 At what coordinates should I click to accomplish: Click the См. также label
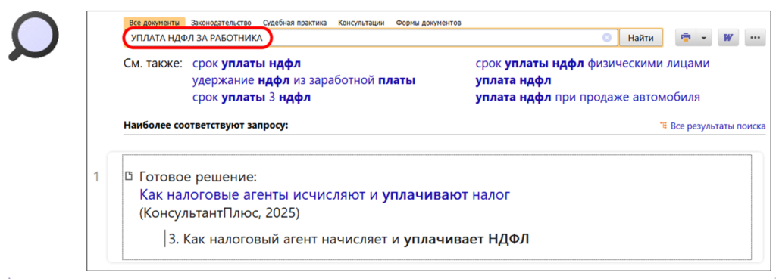[152, 64]
